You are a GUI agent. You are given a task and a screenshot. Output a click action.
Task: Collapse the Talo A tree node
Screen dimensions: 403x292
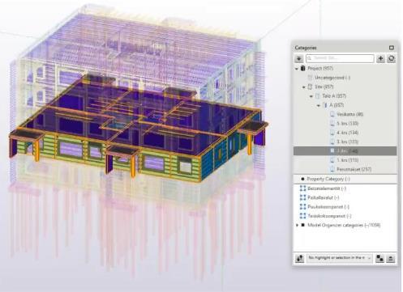point(311,96)
